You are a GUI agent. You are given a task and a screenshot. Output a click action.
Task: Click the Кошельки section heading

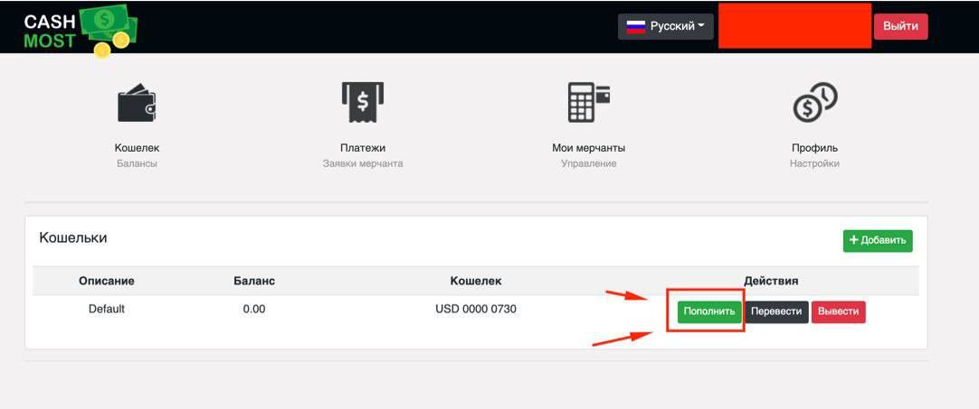pyautogui.click(x=73, y=237)
